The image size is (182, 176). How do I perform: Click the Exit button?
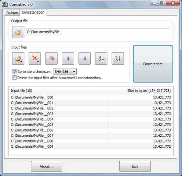tap(135, 166)
